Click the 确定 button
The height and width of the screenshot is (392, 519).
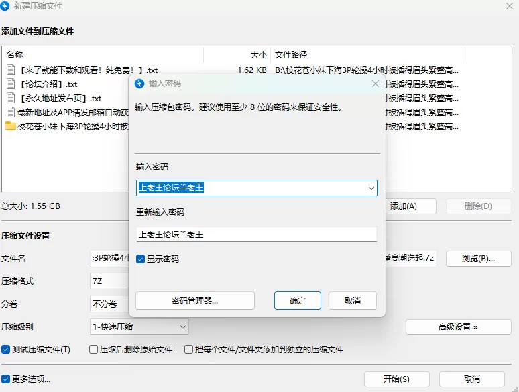point(298,300)
